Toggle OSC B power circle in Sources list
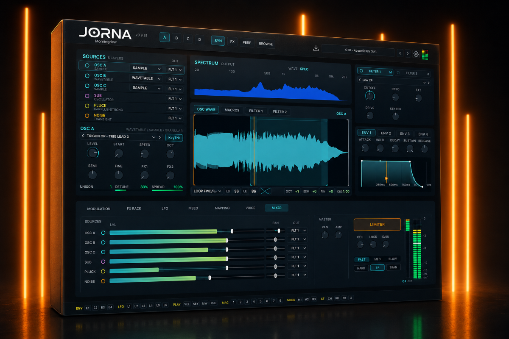509x339 pixels. pyautogui.click(x=87, y=76)
